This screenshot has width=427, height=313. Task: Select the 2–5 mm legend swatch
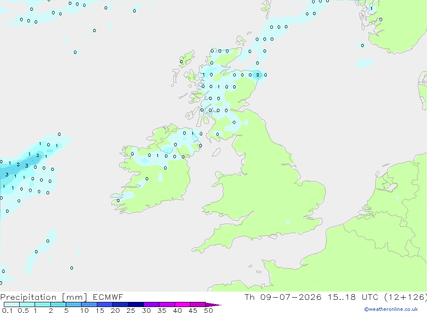click(58, 304)
